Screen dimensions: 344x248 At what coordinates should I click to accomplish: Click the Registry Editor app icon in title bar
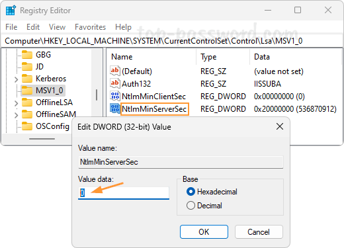pyautogui.click(x=11, y=11)
